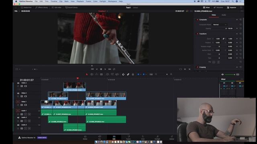
Task: Toggle the Mixer panel button
Action: coord(206,8)
